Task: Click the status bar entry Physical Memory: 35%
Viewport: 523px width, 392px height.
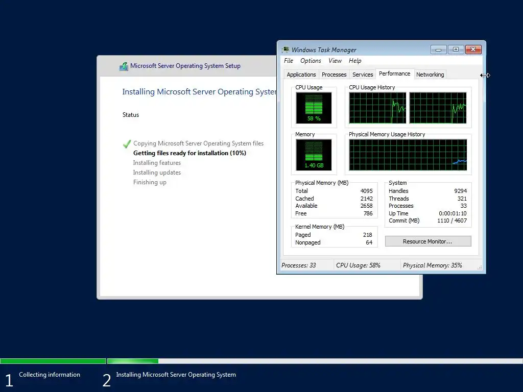Action: pos(432,265)
